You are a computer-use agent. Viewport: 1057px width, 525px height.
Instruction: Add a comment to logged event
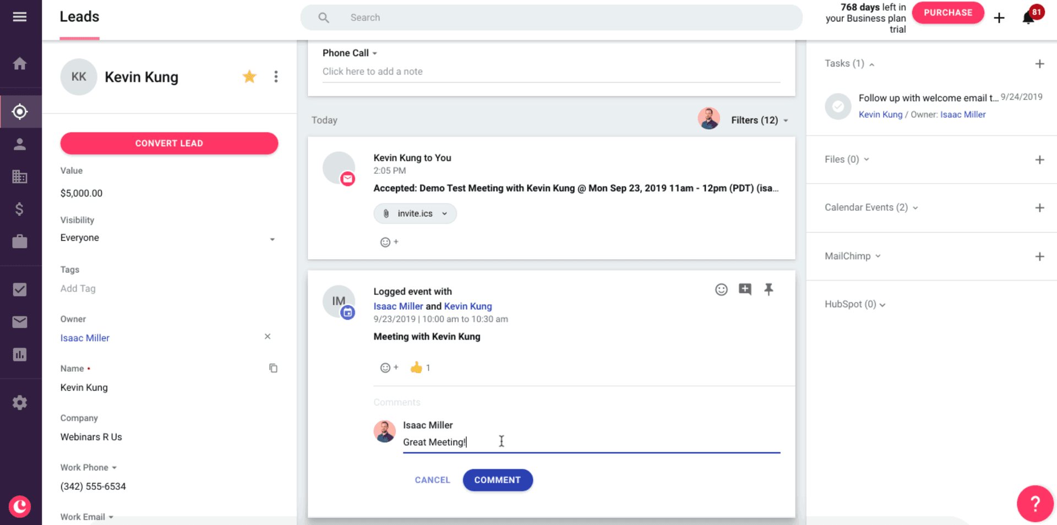(x=745, y=289)
